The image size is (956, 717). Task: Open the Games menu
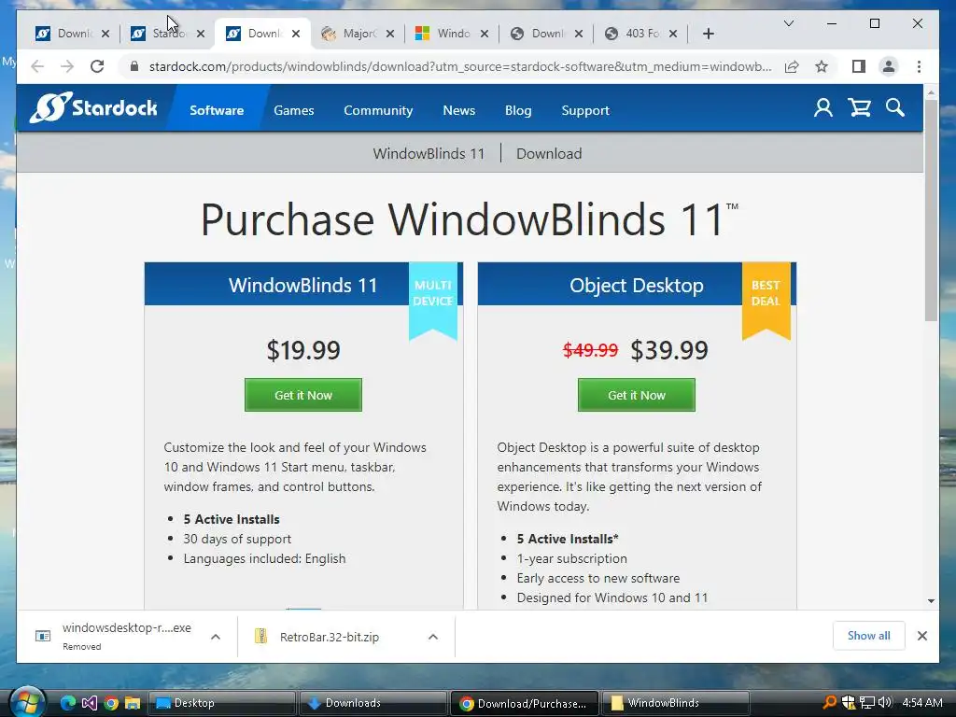tap(294, 110)
